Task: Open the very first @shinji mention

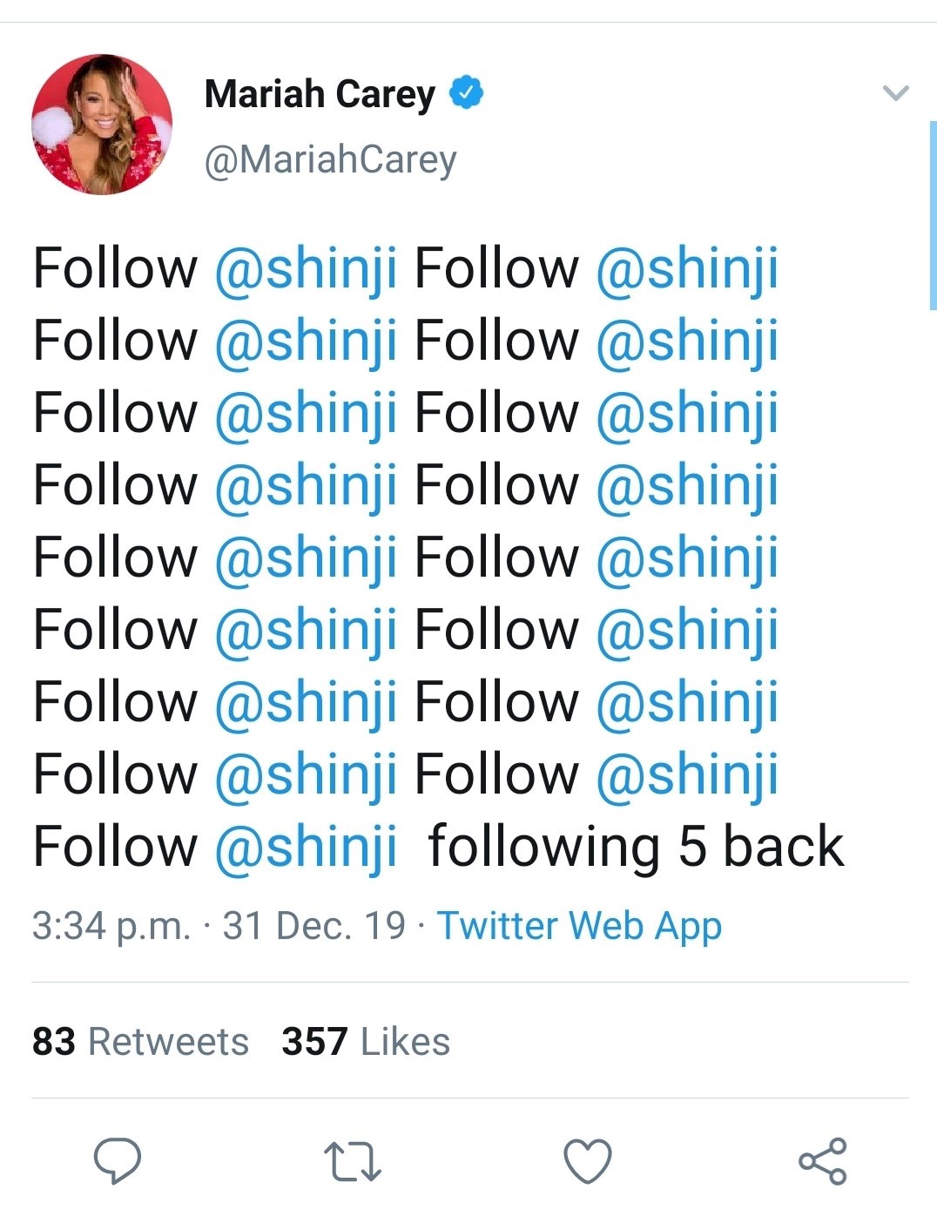Action: click(x=306, y=268)
